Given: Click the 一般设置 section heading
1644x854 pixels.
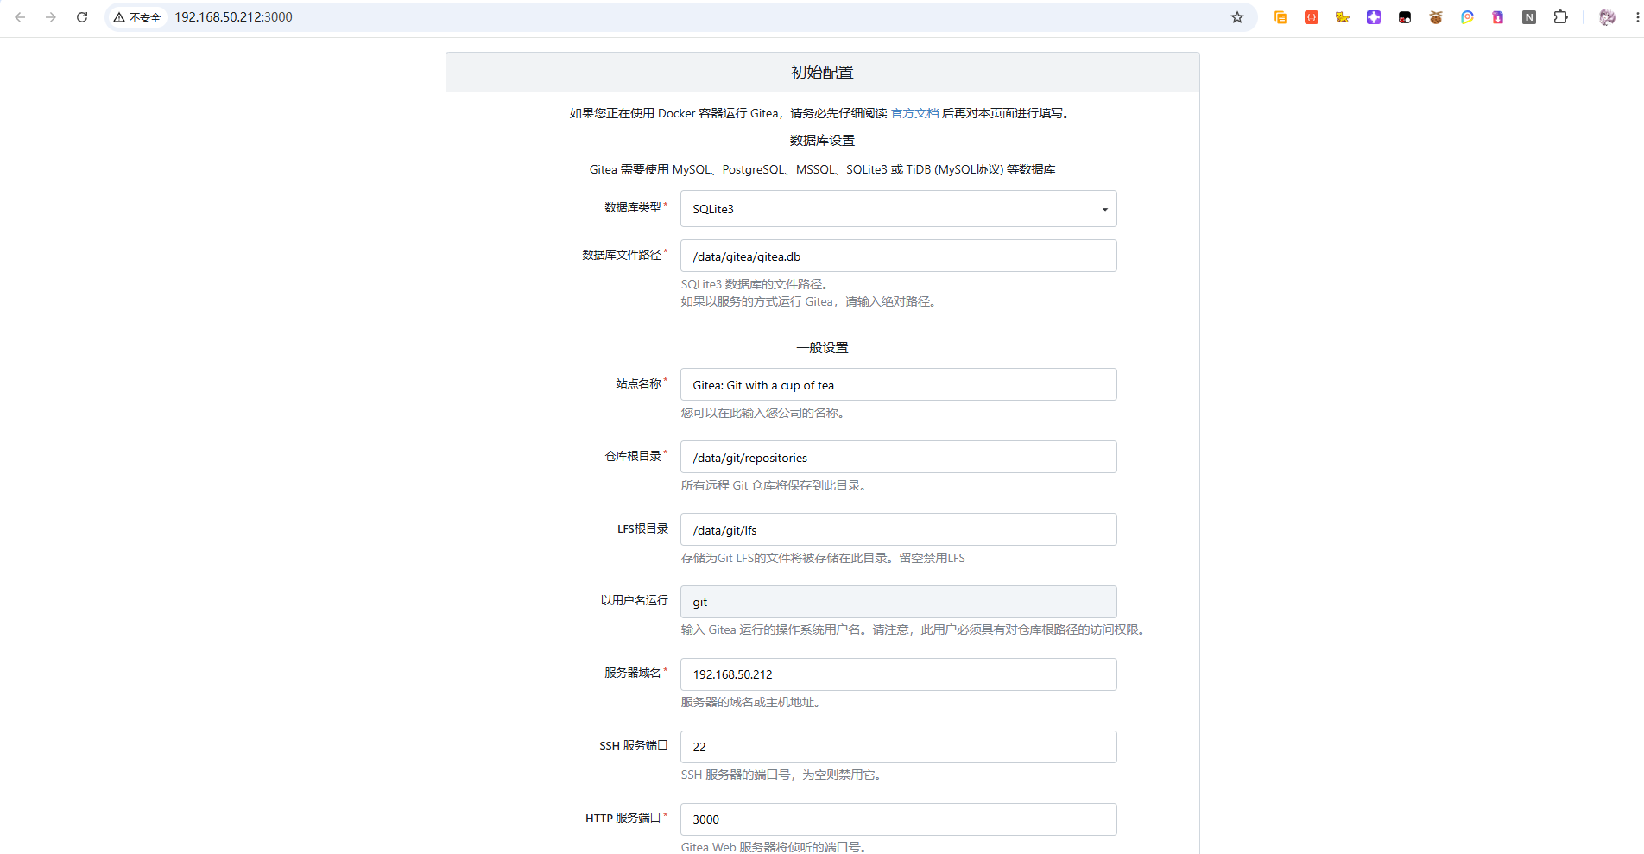Looking at the screenshot, I should tap(822, 348).
